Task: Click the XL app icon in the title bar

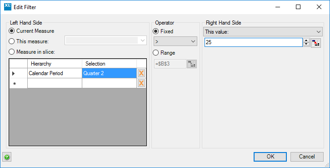Action: (x=8, y=7)
